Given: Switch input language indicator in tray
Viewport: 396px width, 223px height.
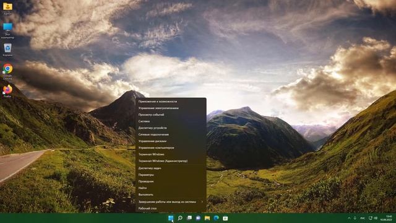Looking at the screenshot, I should coord(363,218).
